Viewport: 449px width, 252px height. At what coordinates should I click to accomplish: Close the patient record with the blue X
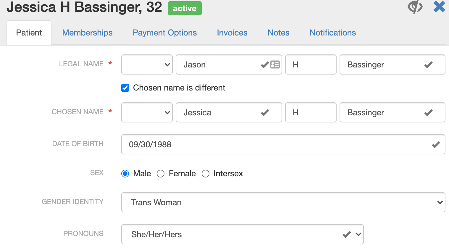click(439, 7)
